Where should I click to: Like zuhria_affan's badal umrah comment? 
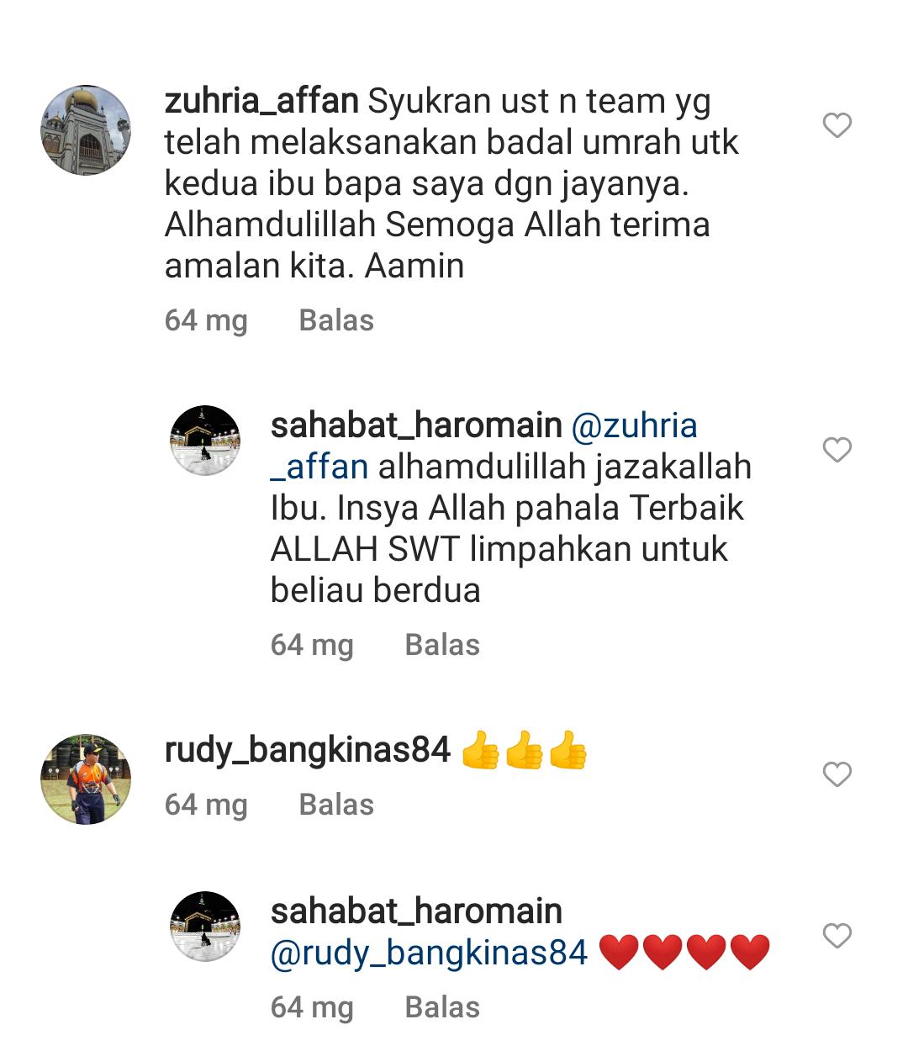[x=837, y=126]
